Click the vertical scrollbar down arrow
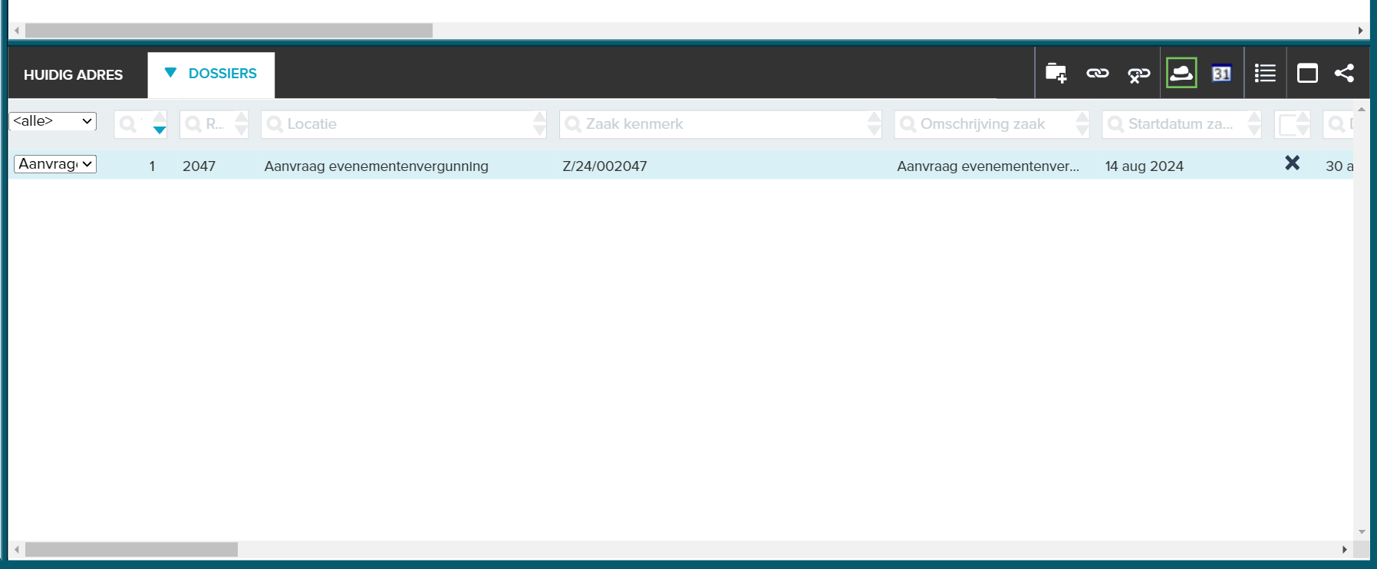 coord(1362,531)
